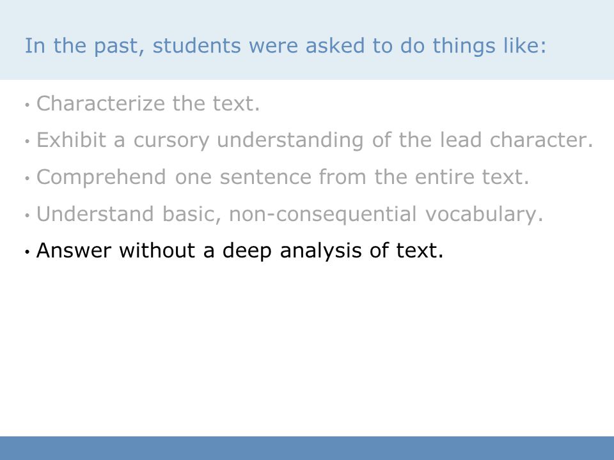Click the word "vocabulary" in fourth bullet
This screenshot has height=460, width=614.
(x=484, y=215)
